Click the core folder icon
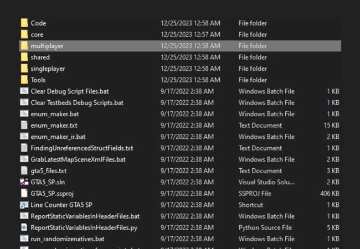 tap(24, 34)
